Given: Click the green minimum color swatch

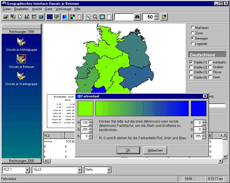Looking at the screenshot, I should [86, 108].
